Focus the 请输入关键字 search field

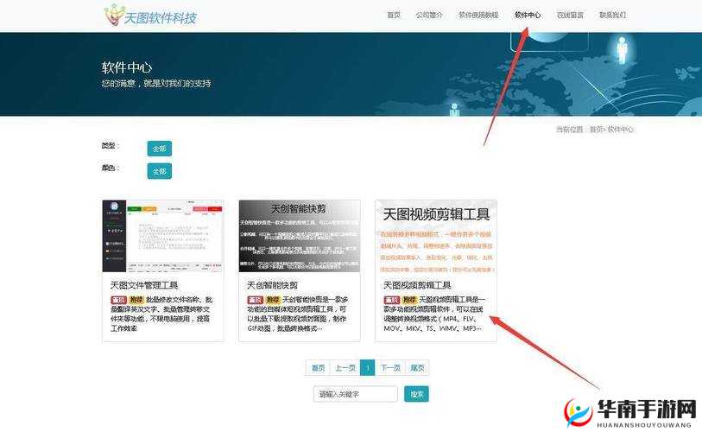tap(356, 394)
